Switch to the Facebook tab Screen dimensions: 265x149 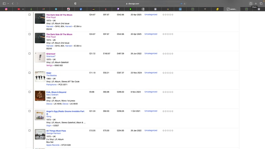(81, 9)
